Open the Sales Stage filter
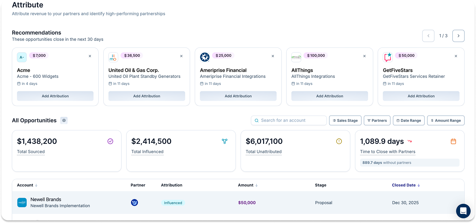 345,121
